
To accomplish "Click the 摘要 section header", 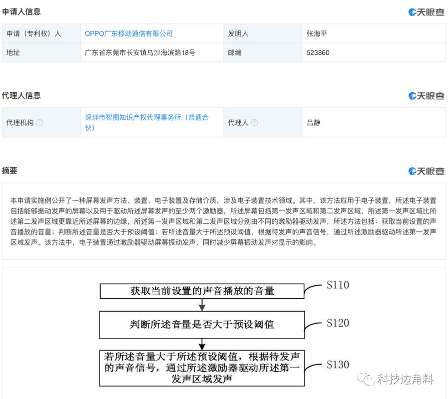I will [11, 171].
